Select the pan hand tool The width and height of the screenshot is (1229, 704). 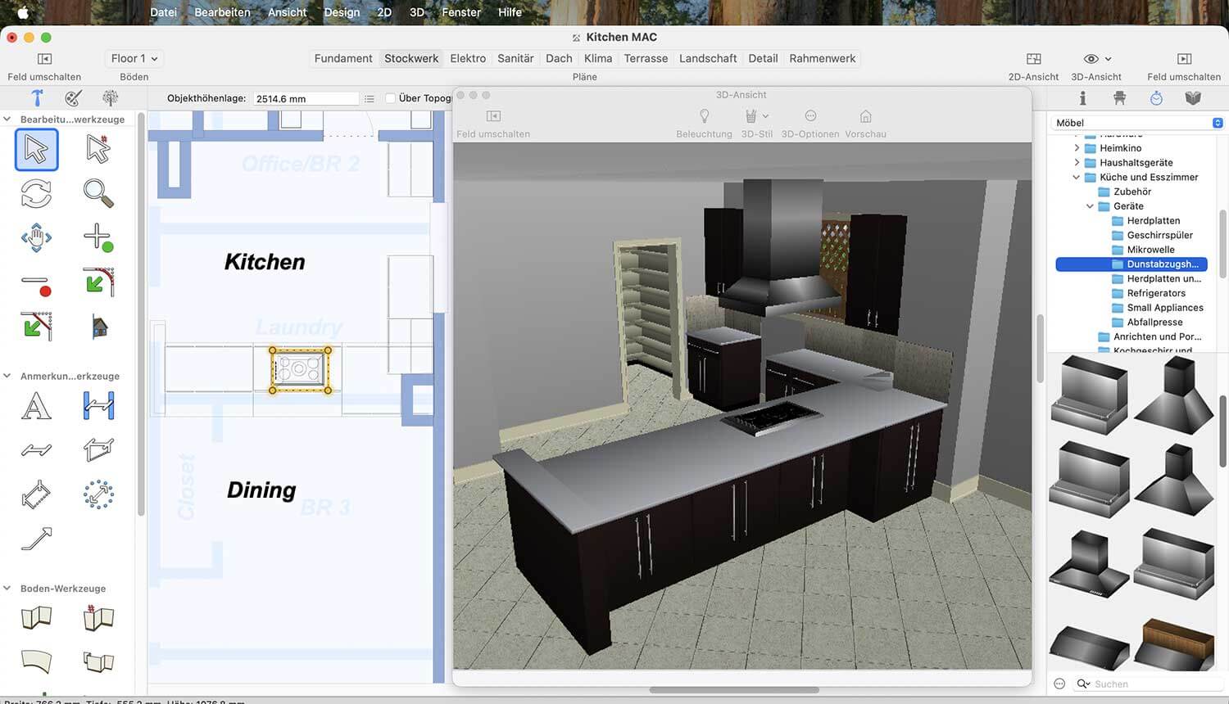point(36,238)
